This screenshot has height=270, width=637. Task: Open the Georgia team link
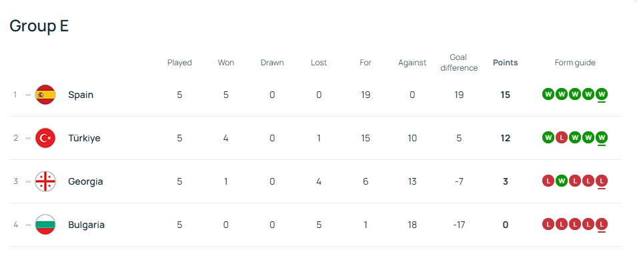pyautogui.click(x=85, y=181)
